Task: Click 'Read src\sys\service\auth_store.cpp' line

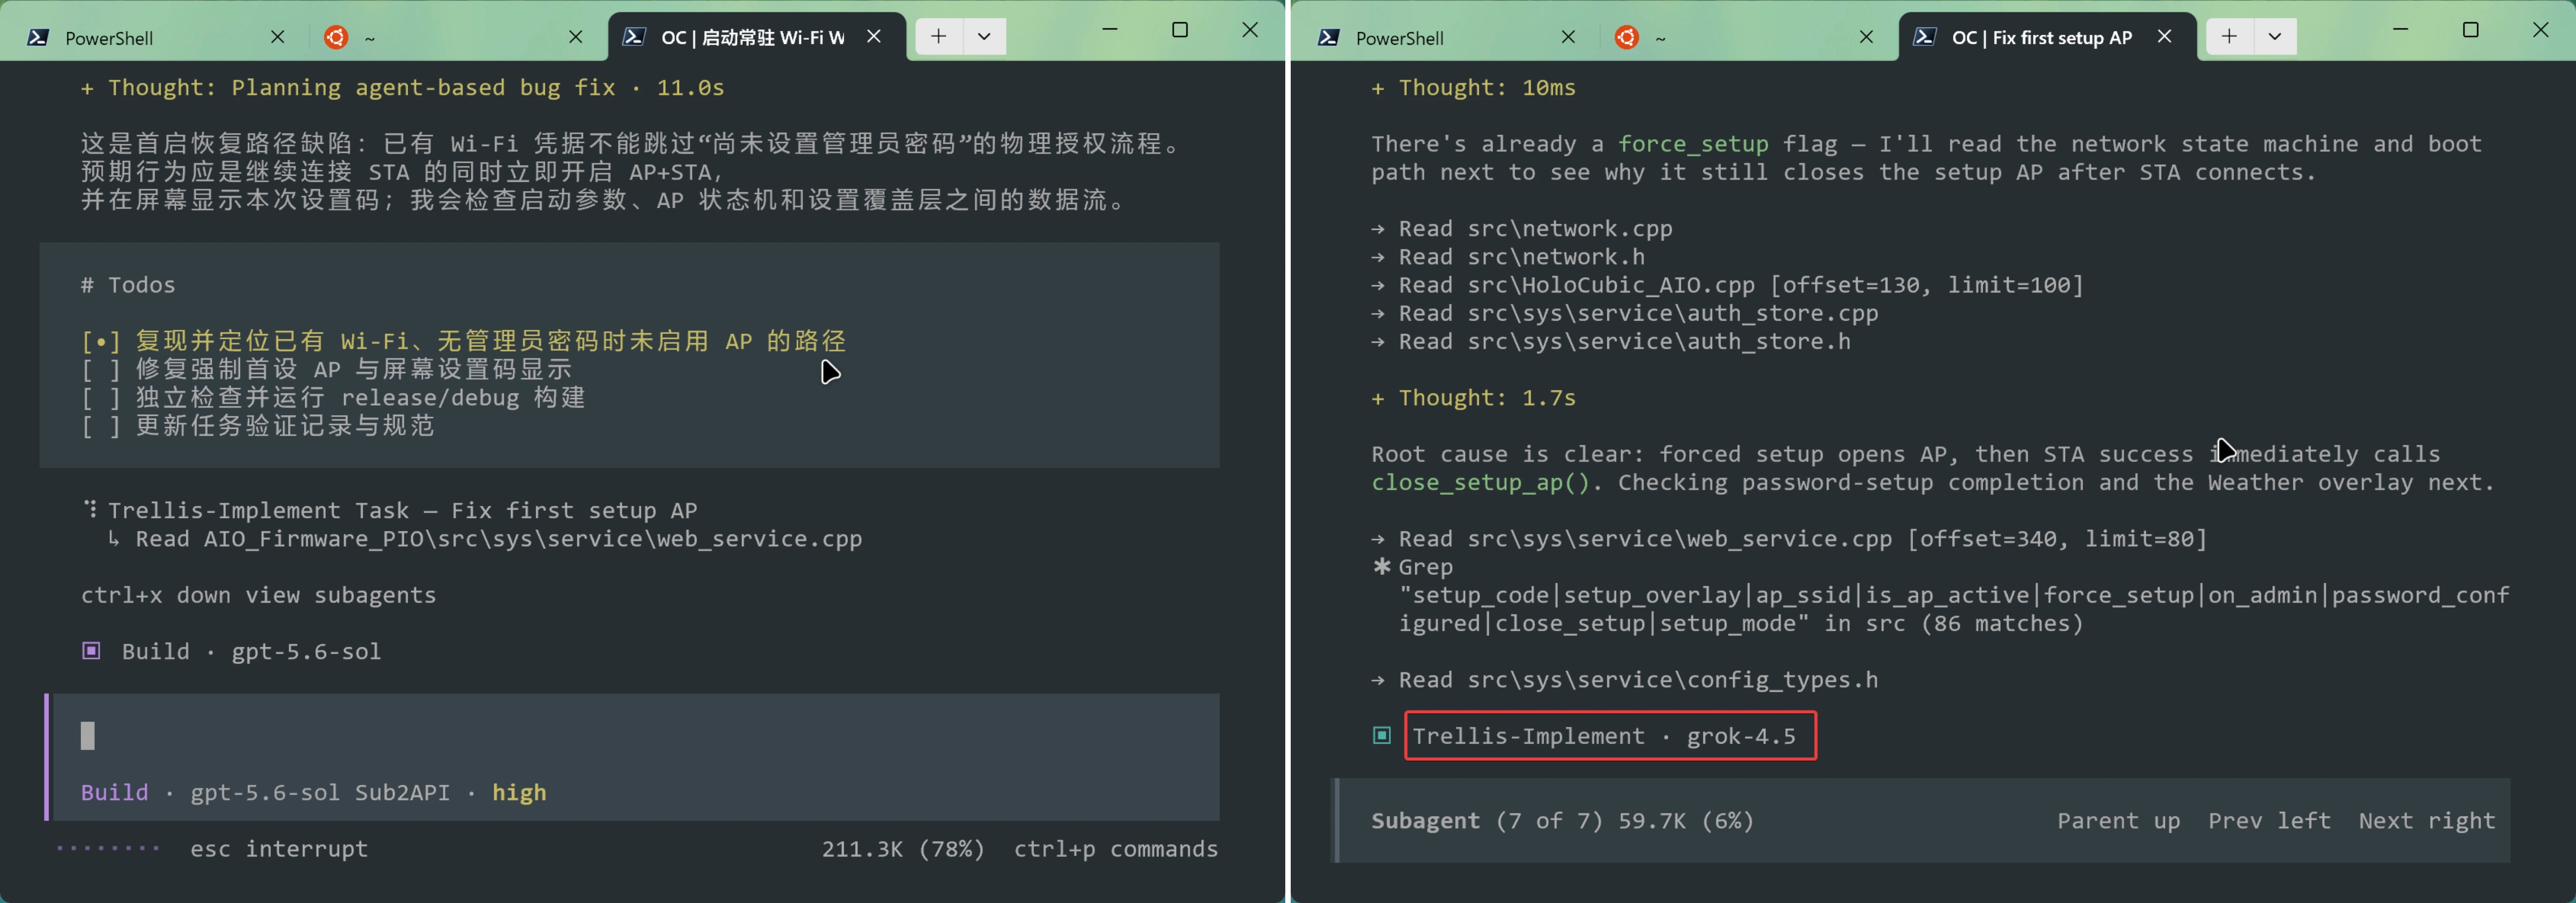Action: click(x=1625, y=313)
